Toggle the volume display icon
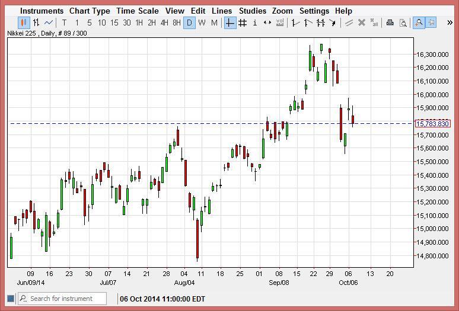This screenshot has width=459, height=311. click(280, 23)
